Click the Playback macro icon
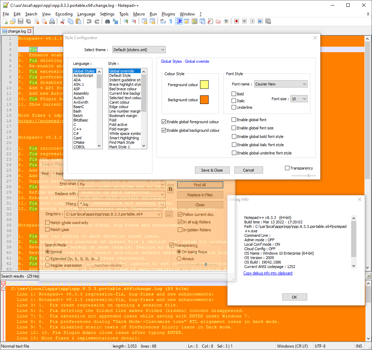The height and width of the screenshot is (350, 372). [252, 21]
